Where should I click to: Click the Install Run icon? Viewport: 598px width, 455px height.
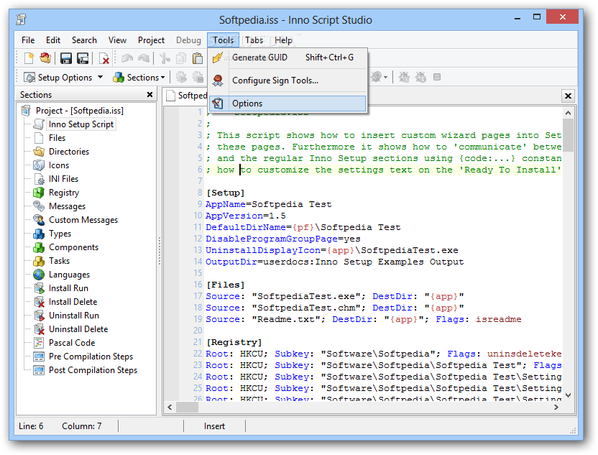click(x=39, y=288)
